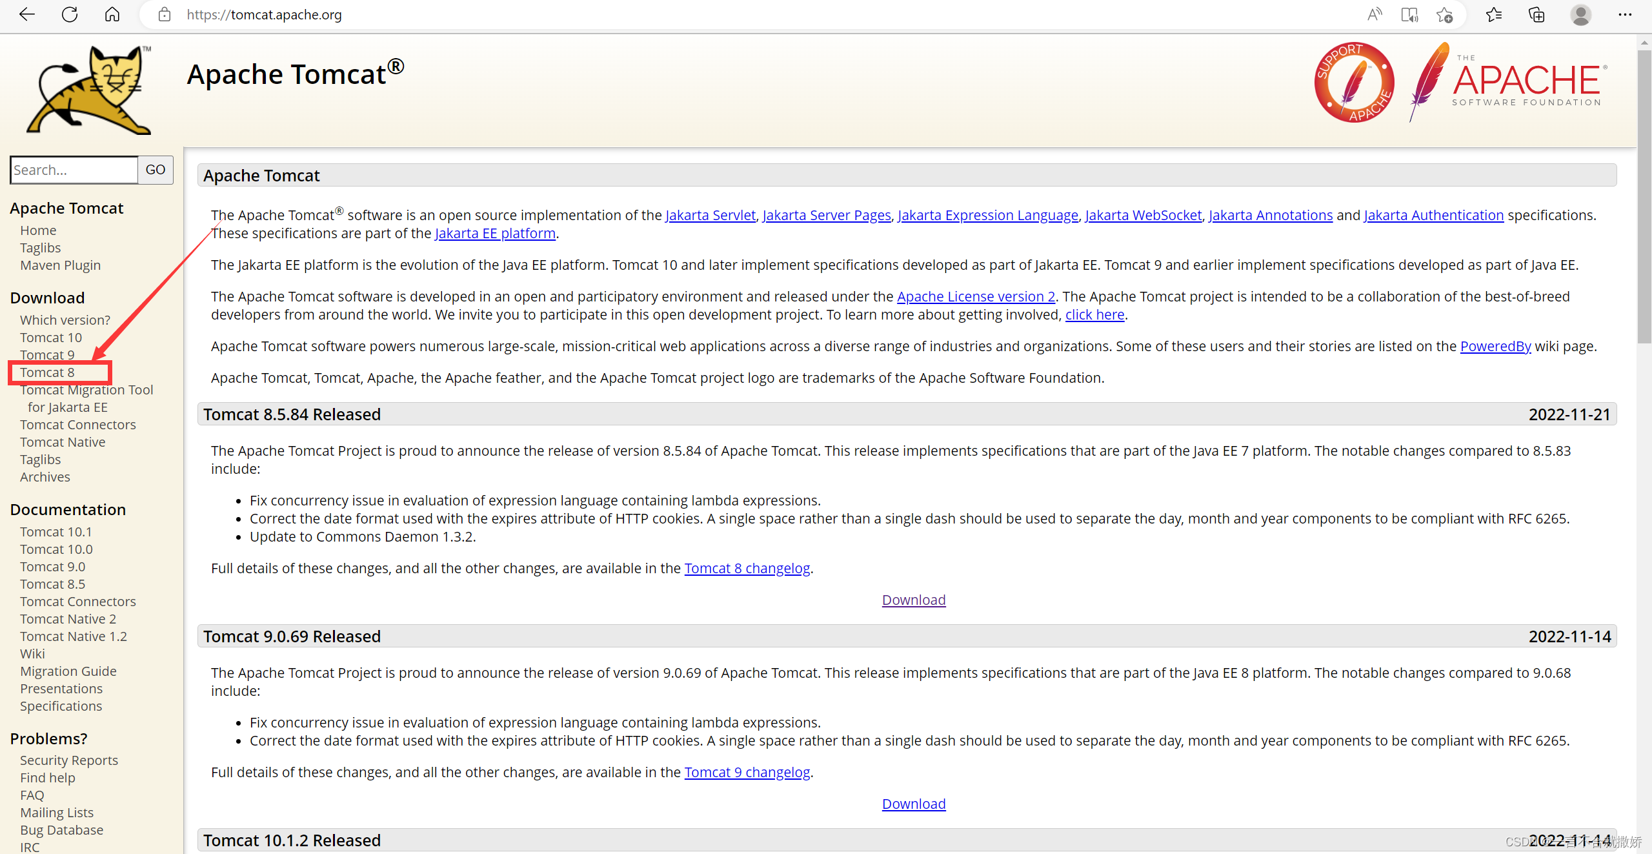Open Tomcat Native 1.2 documentation
This screenshot has width=1652, height=854.
point(74,636)
